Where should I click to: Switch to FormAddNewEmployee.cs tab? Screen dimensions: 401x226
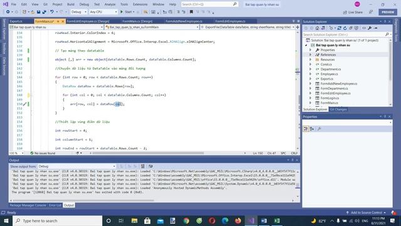click(x=184, y=21)
